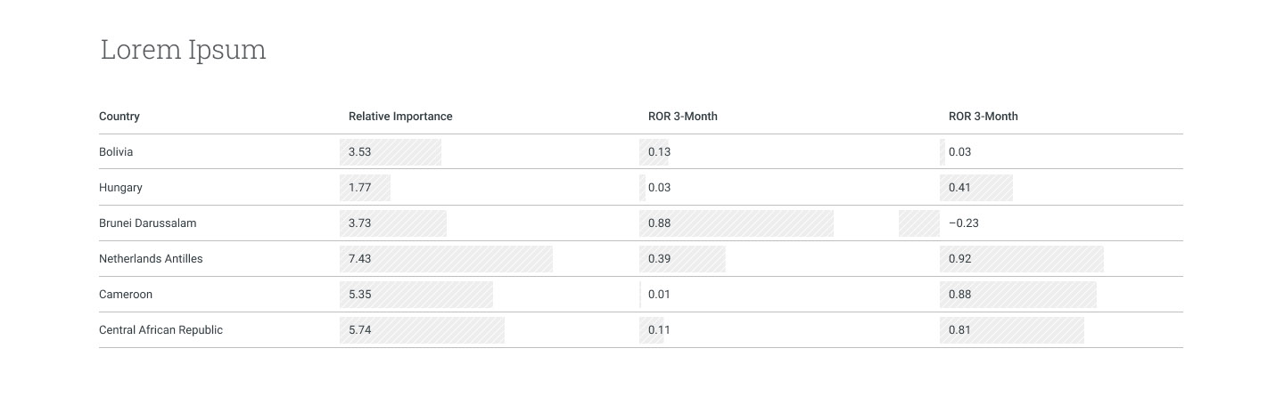Viewport: 1284px width, 397px height.
Task: Select the Bolivia country cell
Action: 116,152
